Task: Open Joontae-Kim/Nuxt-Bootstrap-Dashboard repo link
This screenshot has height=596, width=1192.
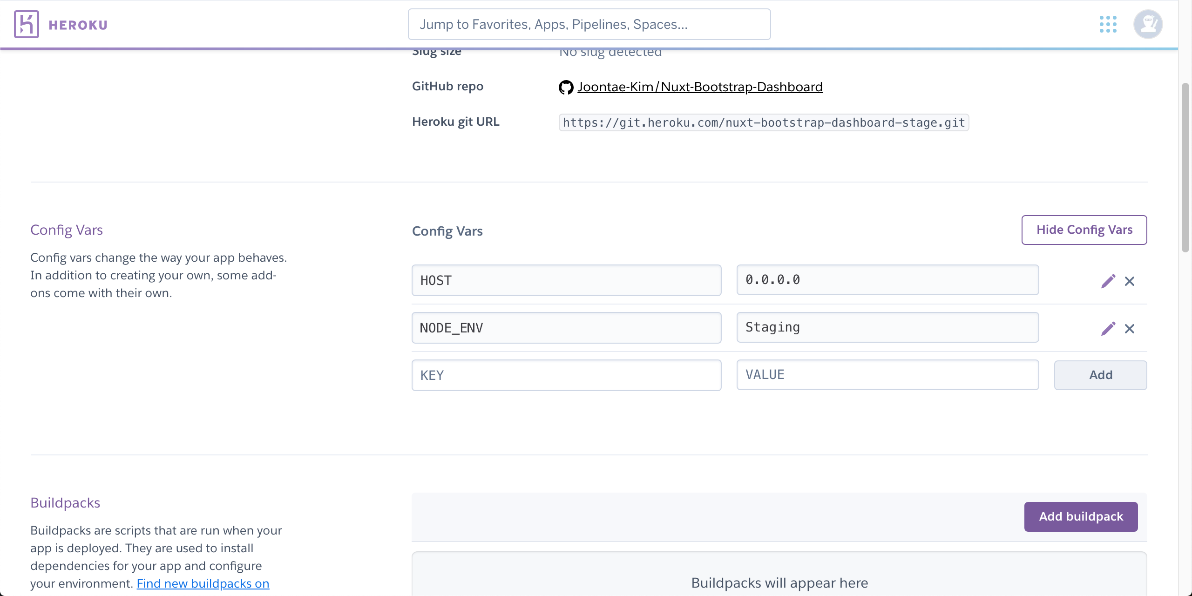Action: point(700,87)
